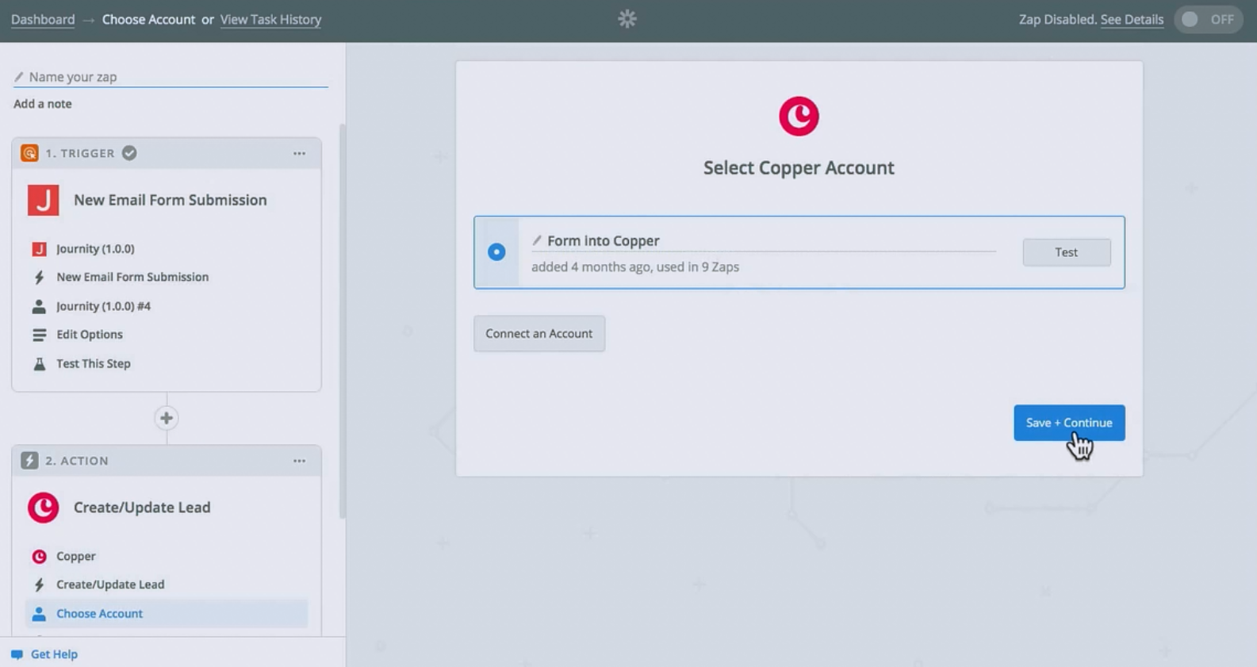Click Connect an Account button
Image resolution: width=1257 pixels, height=667 pixels.
tap(539, 334)
